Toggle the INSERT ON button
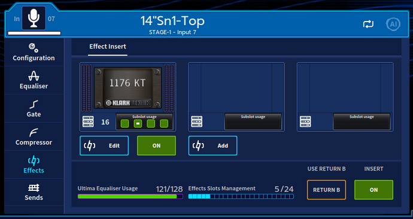 [x=373, y=190]
